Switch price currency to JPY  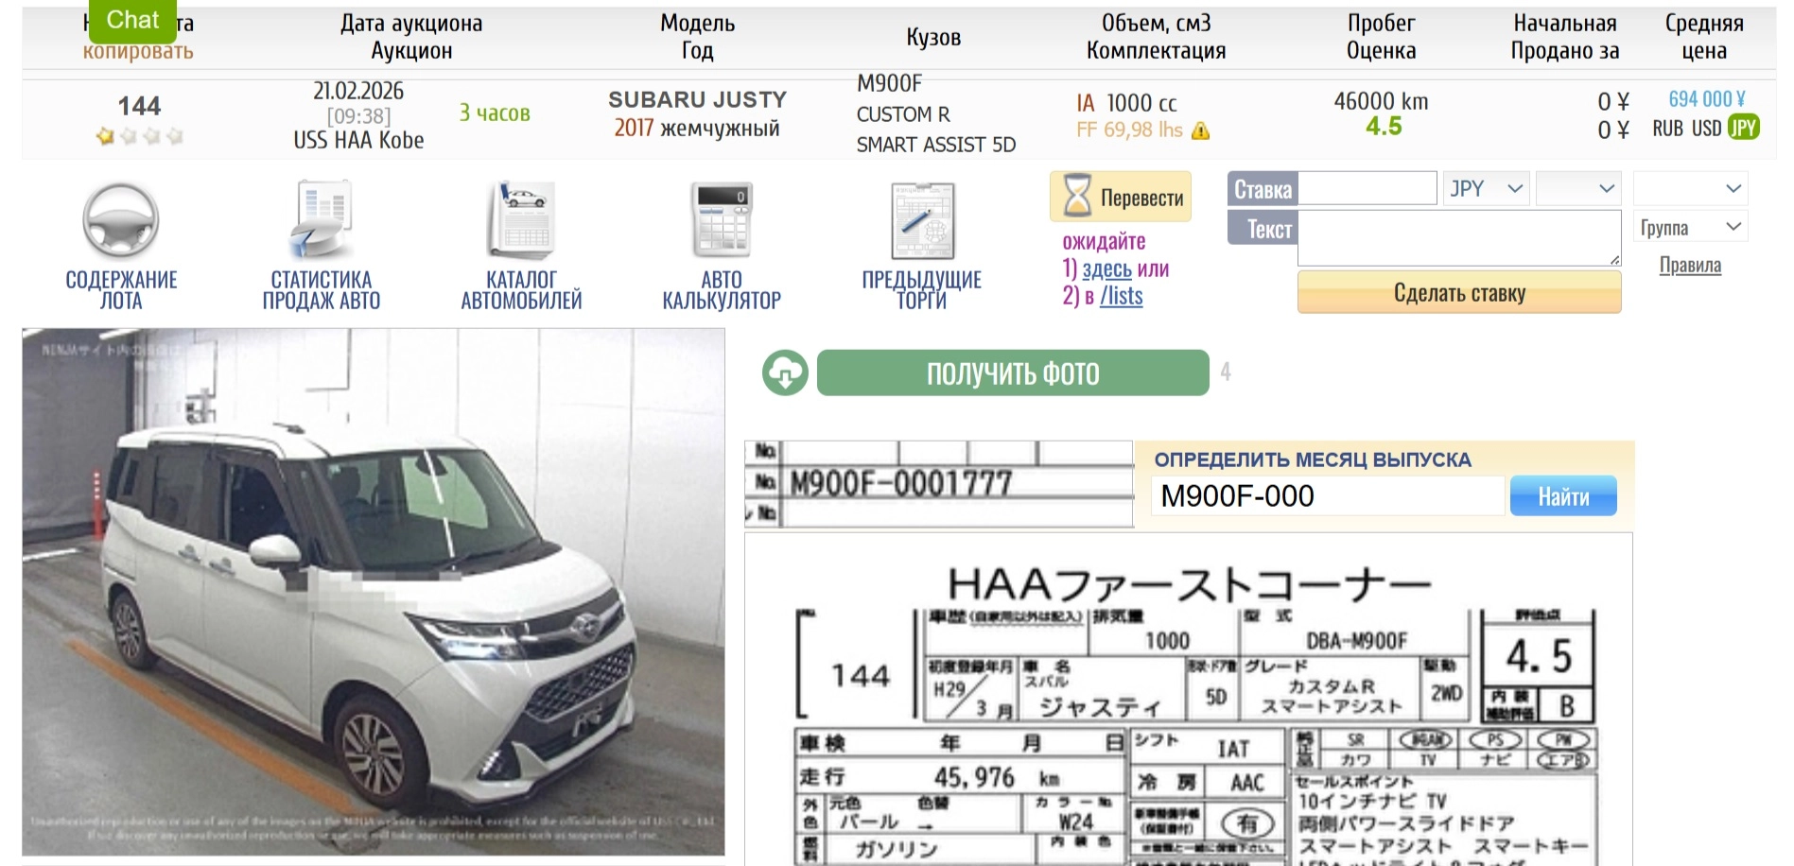coord(1743,129)
